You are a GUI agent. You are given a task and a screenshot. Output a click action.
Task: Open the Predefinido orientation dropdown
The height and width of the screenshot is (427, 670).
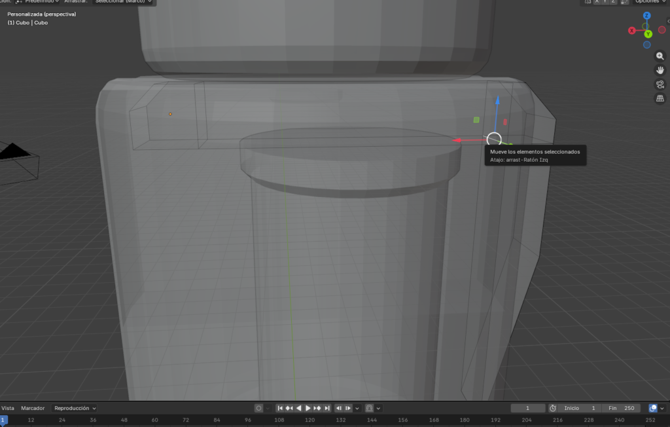pos(37,2)
